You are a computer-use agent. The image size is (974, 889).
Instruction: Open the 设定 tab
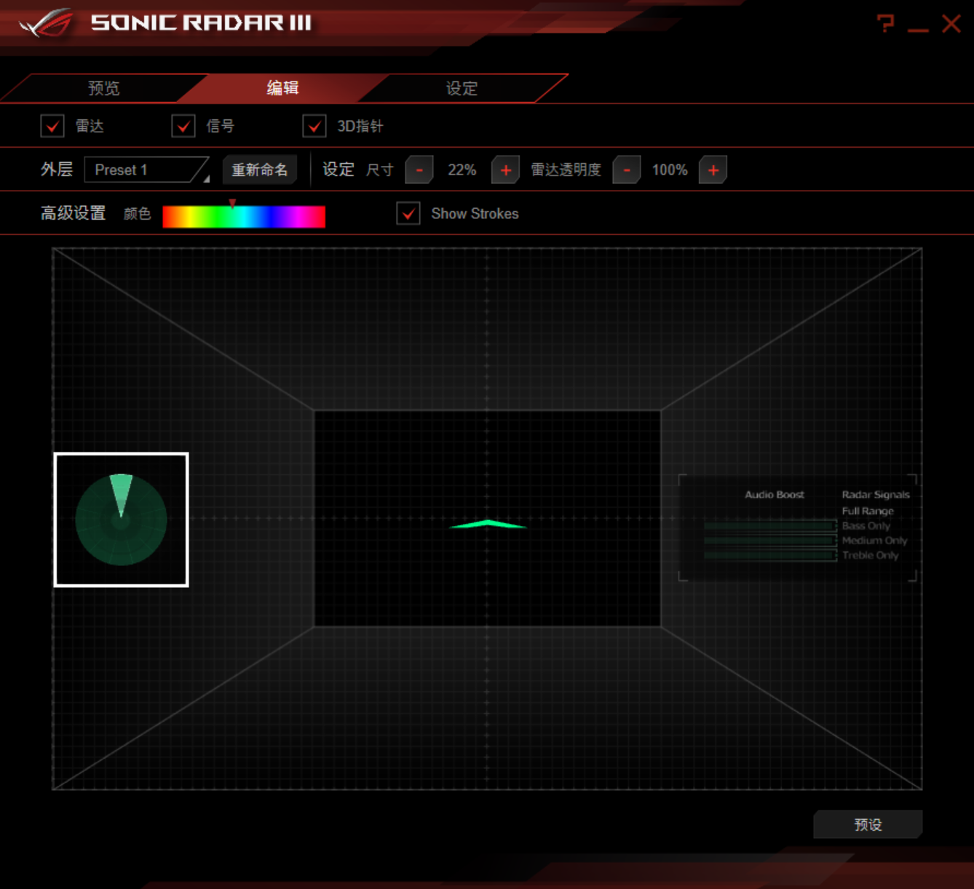[x=462, y=89]
